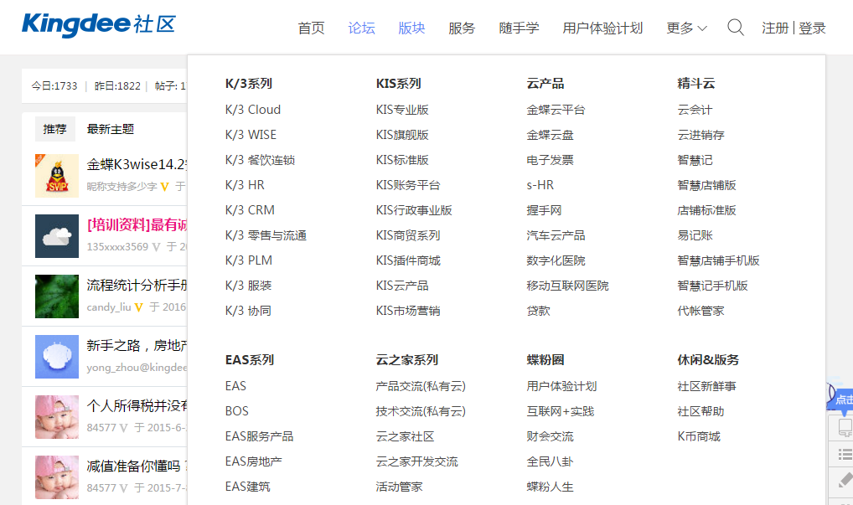Switch to the 最新主题 tab

pos(111,129)
